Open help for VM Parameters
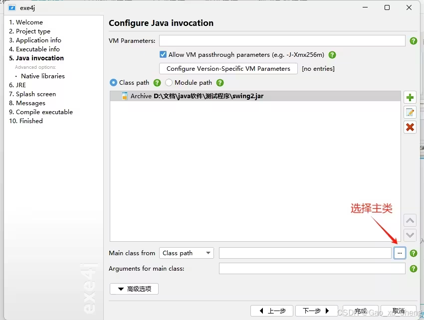 (413, 41)
